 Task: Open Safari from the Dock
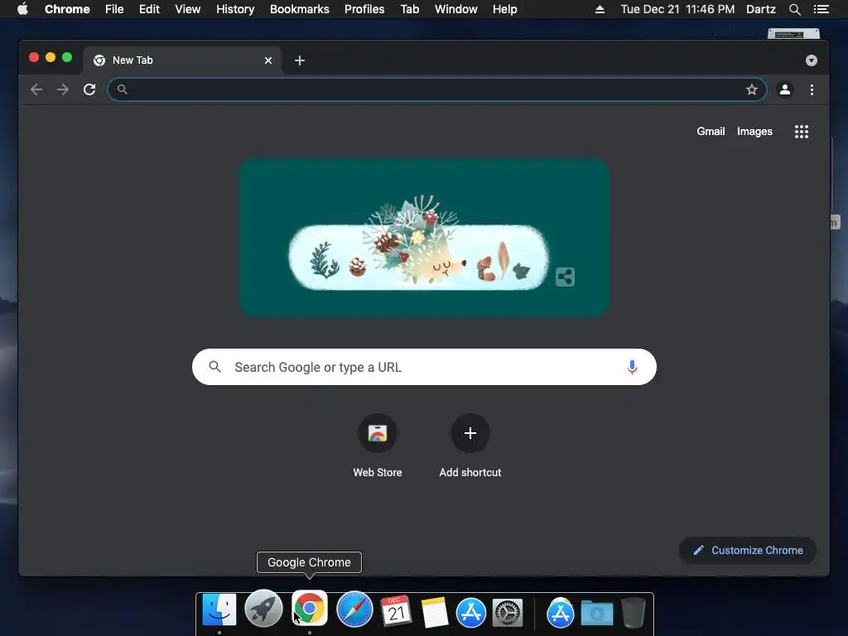click(354, 609)
